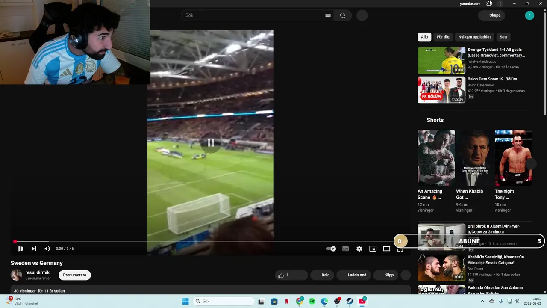Open the resul dirmik channel name link
Screen dimensions: 547x308
[x=37, y=272]
